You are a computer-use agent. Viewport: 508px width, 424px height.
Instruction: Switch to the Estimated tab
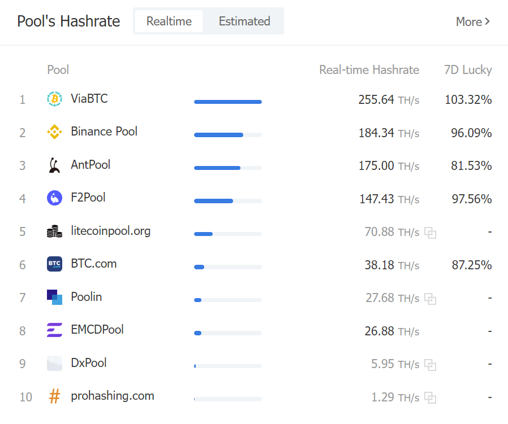click(x=244, y=21)
